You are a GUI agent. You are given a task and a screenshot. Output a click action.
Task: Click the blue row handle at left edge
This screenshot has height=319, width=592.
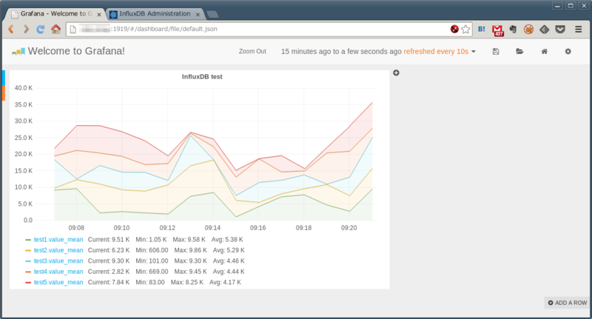[4, 78]
